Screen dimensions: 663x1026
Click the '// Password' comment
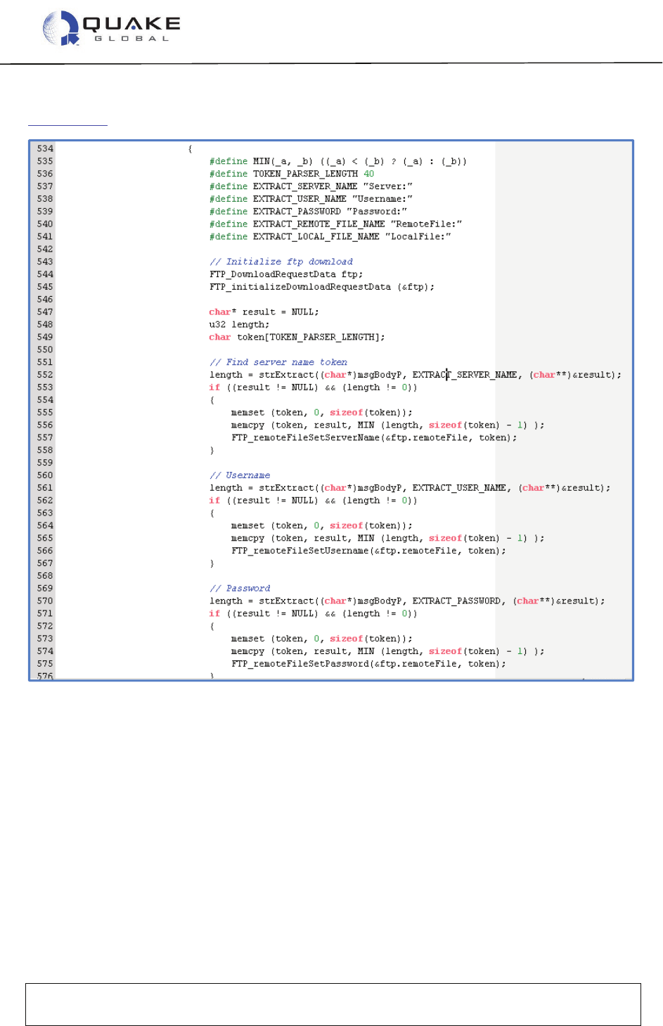tap(240, 589)
